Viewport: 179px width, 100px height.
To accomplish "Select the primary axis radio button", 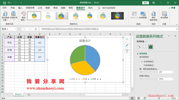I will pyautogui.click(x=142, y=62).
